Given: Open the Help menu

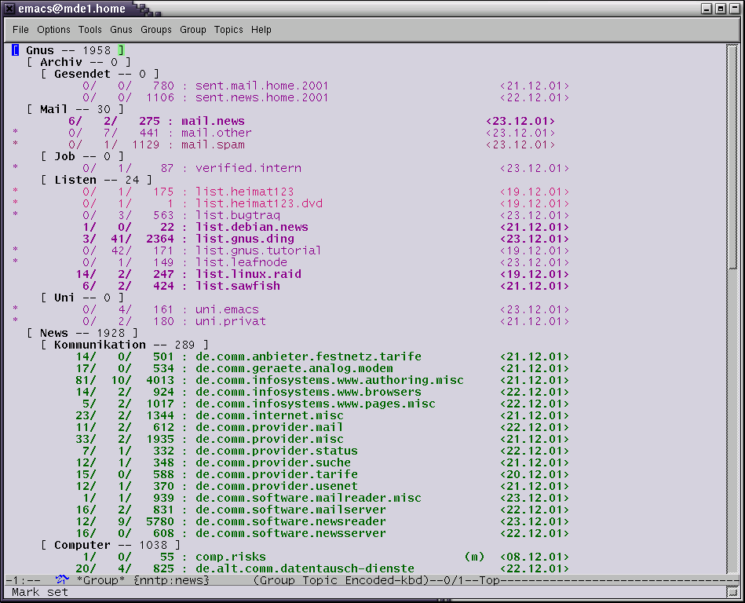Looking at the screenshot, I should coord(261,30).
